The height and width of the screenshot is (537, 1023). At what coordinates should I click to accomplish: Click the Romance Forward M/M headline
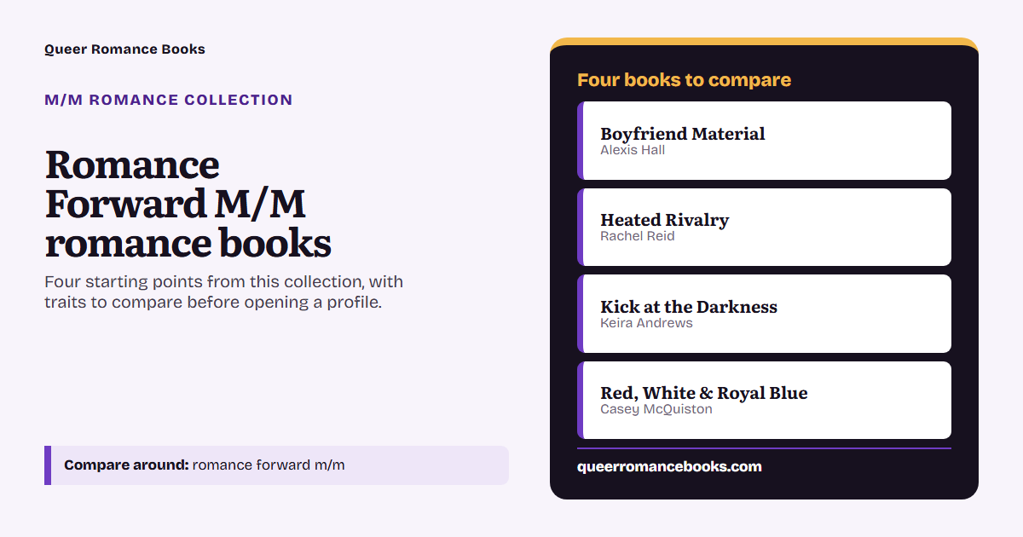(x=188, y=205)
